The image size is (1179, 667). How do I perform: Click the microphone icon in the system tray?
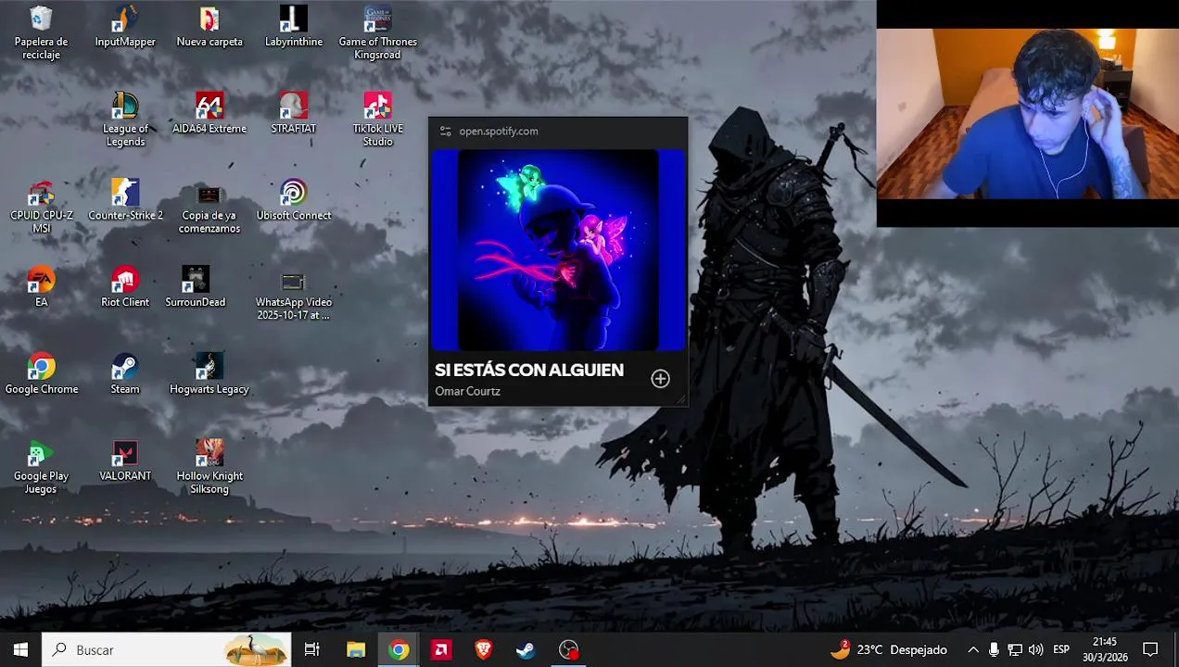pyautogui.click(x=994, y=649)
